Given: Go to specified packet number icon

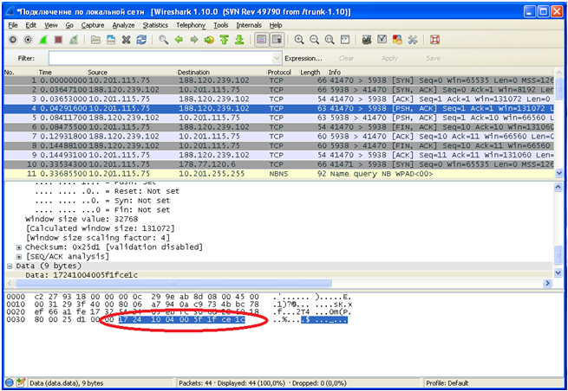Looking at the screenshot, I should pyautogui.click(x=209, y=40).
